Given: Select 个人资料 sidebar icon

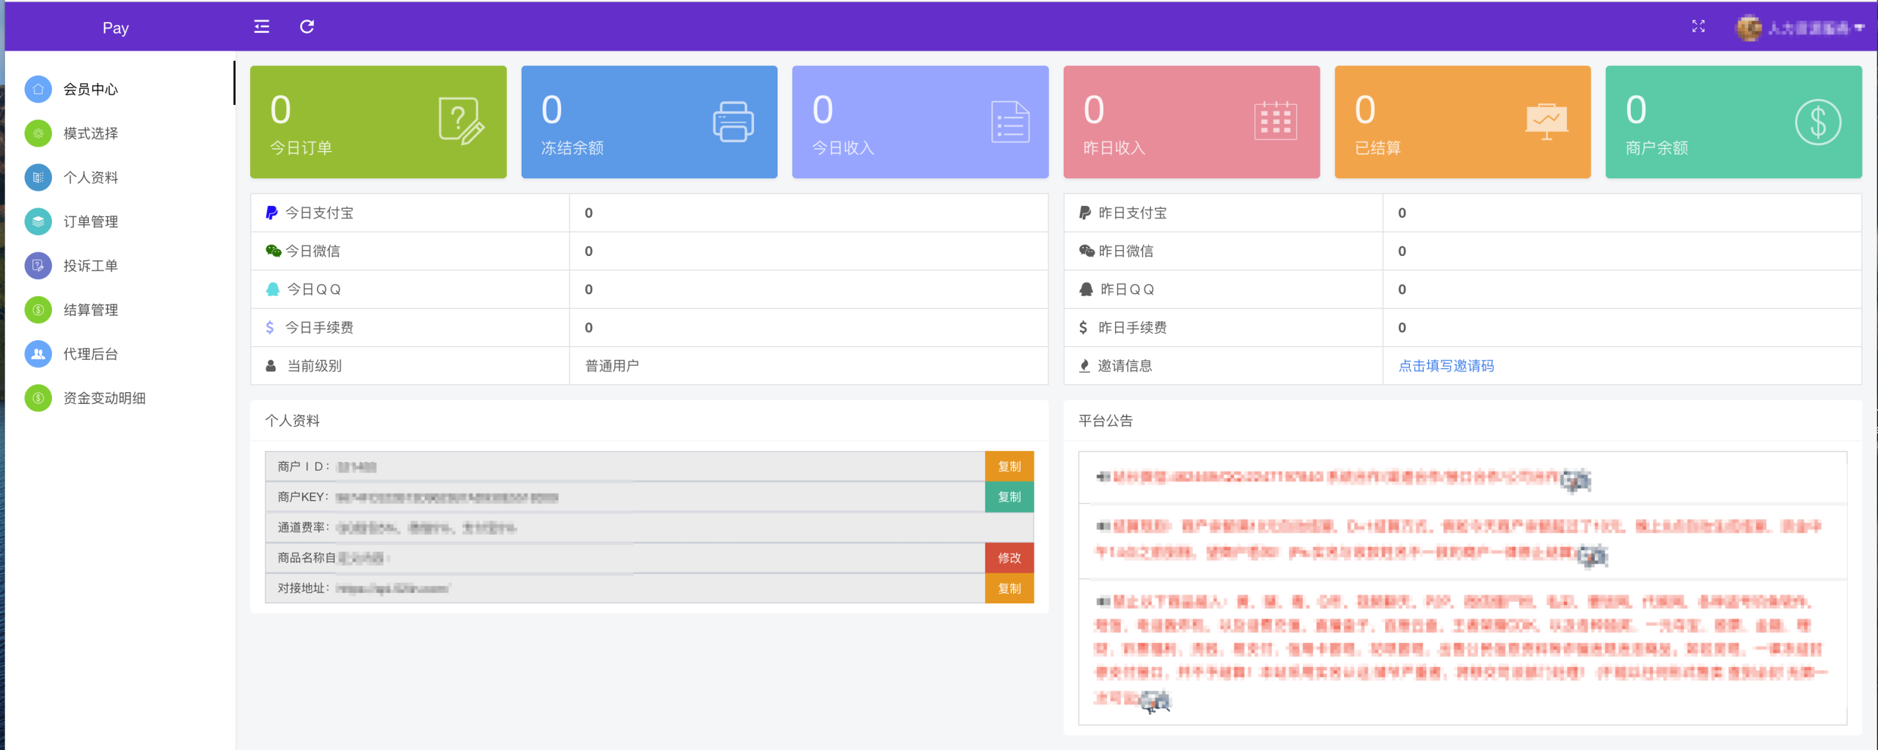Looking at the screenshot, I should pos(38,177).
